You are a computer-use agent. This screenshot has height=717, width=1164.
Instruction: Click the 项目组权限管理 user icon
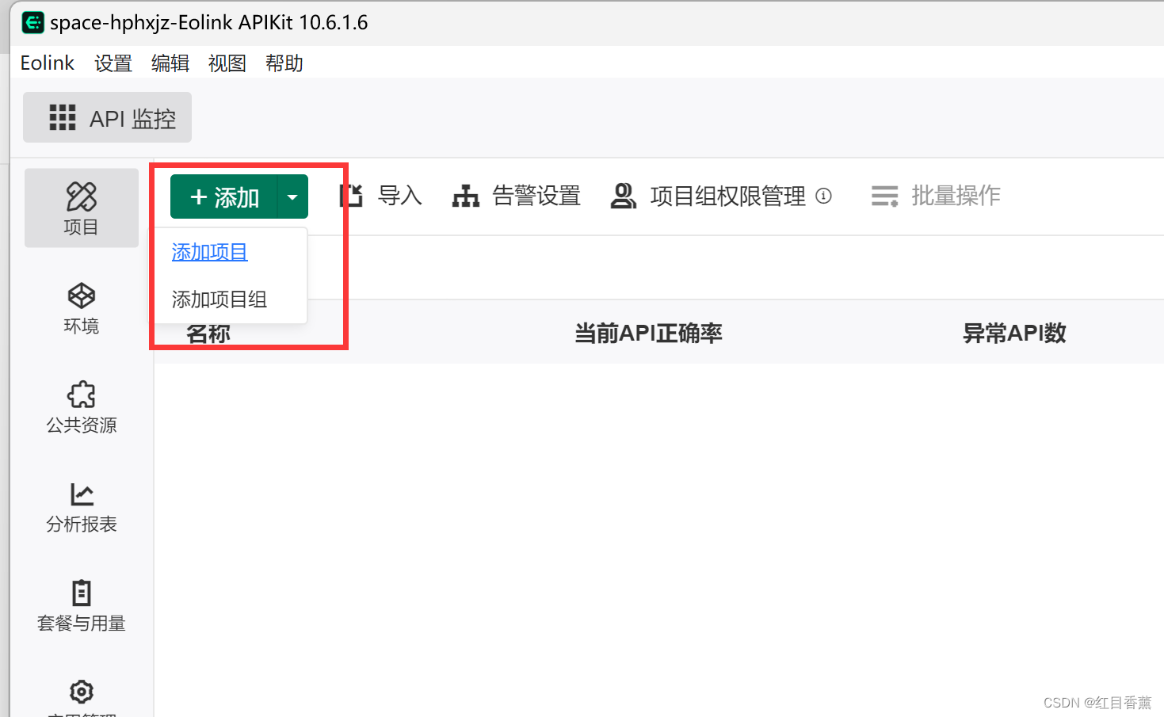tap(624, 196)
